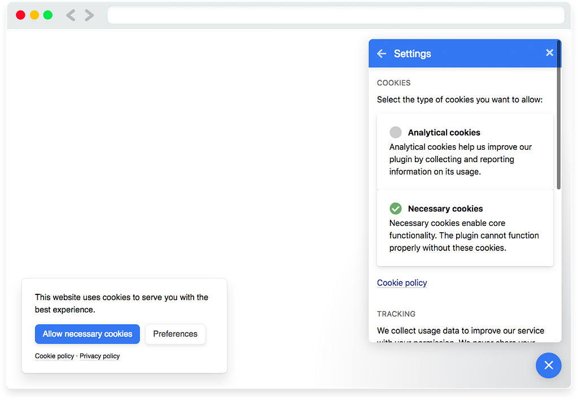Open Cookie policy link in cookie banner
Viewport: 578px width, 400px height.
pos(54,356)
